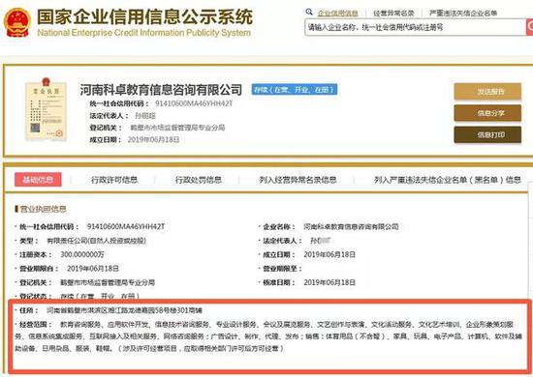Click the header 登记机关 value 鹤壁市市场监督管理局专业分局
This screenshot has width=533, height=377.
click(177, 128)
